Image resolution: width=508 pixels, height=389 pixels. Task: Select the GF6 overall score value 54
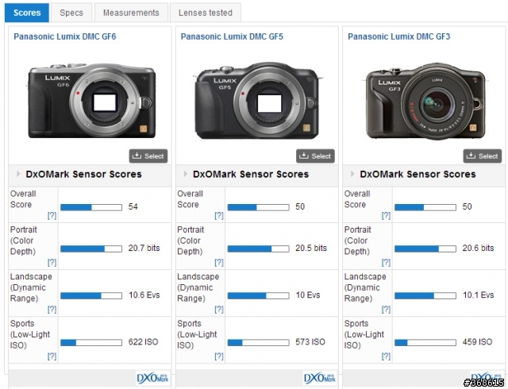click(133, 206)
